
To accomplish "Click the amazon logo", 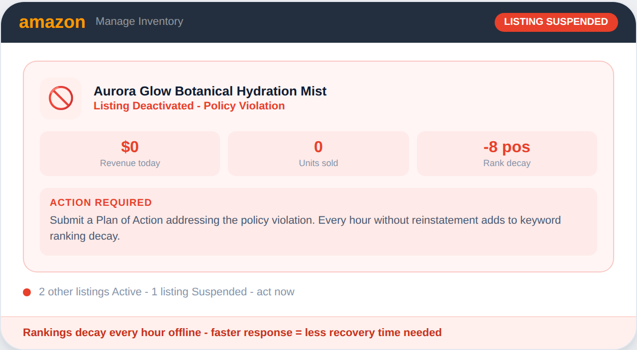I will 52,22.
